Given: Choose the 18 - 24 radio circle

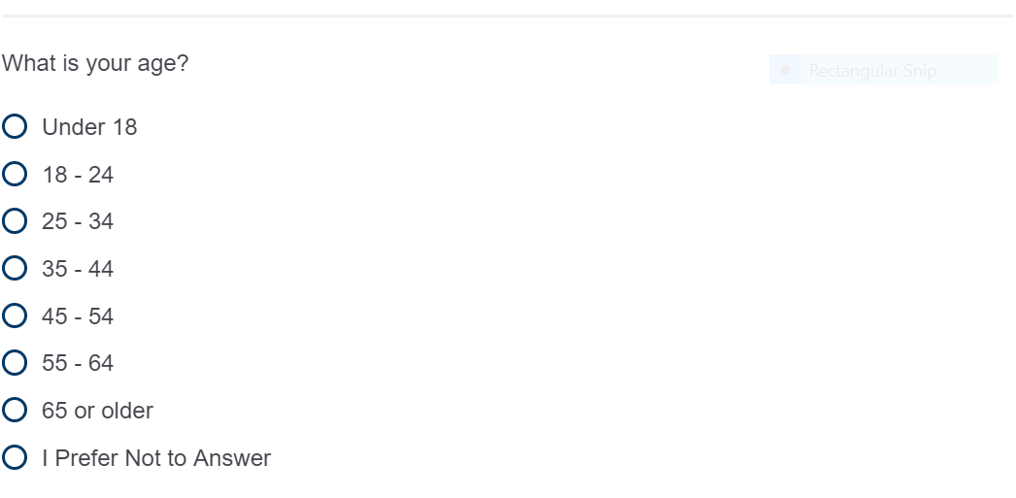Looking at the screenshot, I should 15,174.
